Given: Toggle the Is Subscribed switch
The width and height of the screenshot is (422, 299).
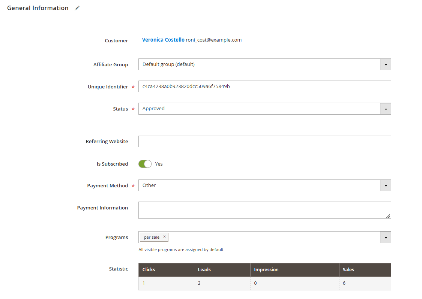Looking at the screenshot, I should (145, 164).
